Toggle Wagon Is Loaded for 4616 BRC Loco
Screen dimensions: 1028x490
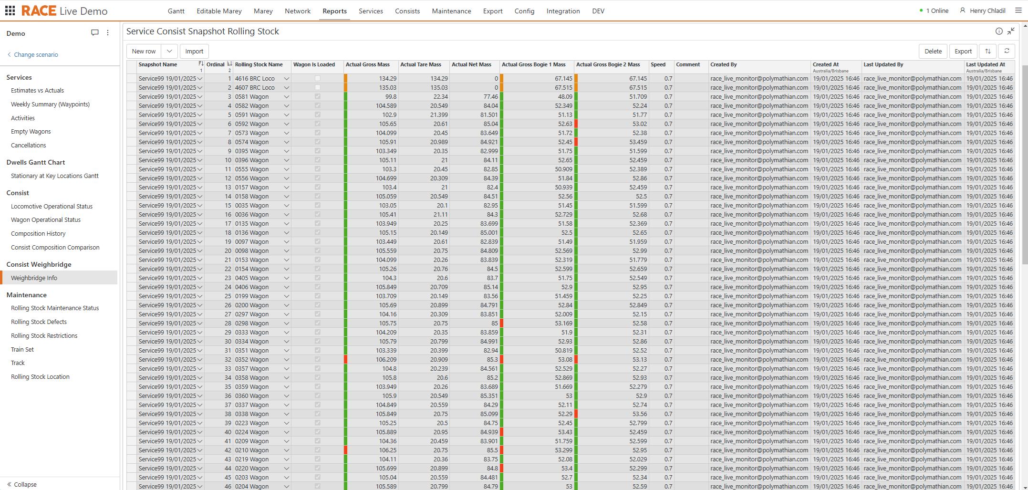click(318, 79)
